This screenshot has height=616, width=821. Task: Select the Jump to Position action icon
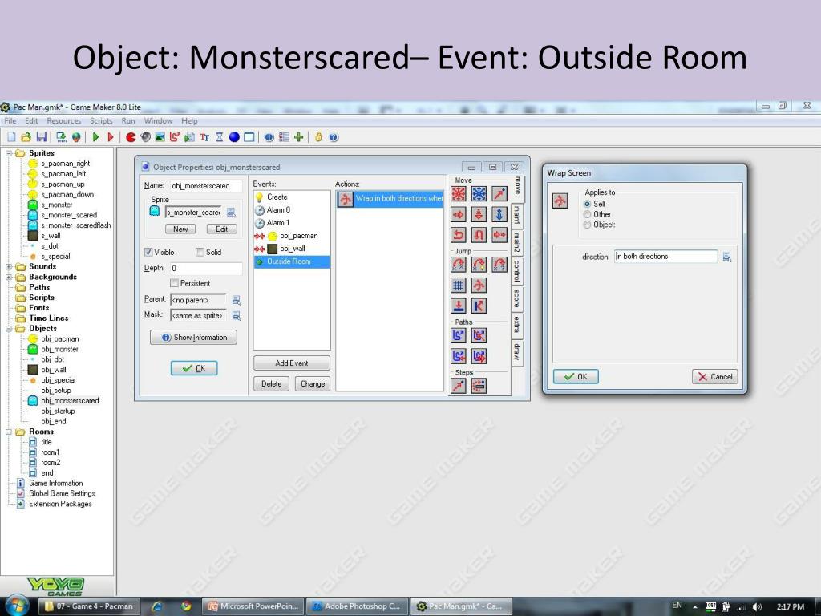point(459,265)
